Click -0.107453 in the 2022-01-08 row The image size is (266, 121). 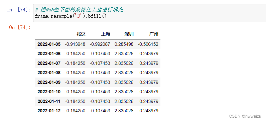(x=100, y=73)
